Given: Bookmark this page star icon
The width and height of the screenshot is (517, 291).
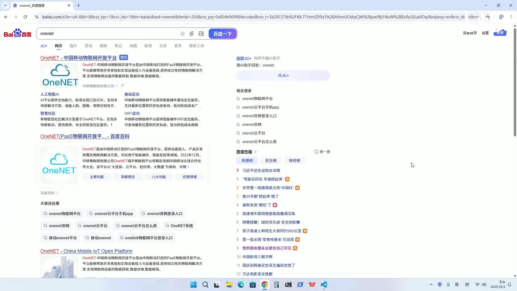Looking at the screenshot, I should pos(488,17).
